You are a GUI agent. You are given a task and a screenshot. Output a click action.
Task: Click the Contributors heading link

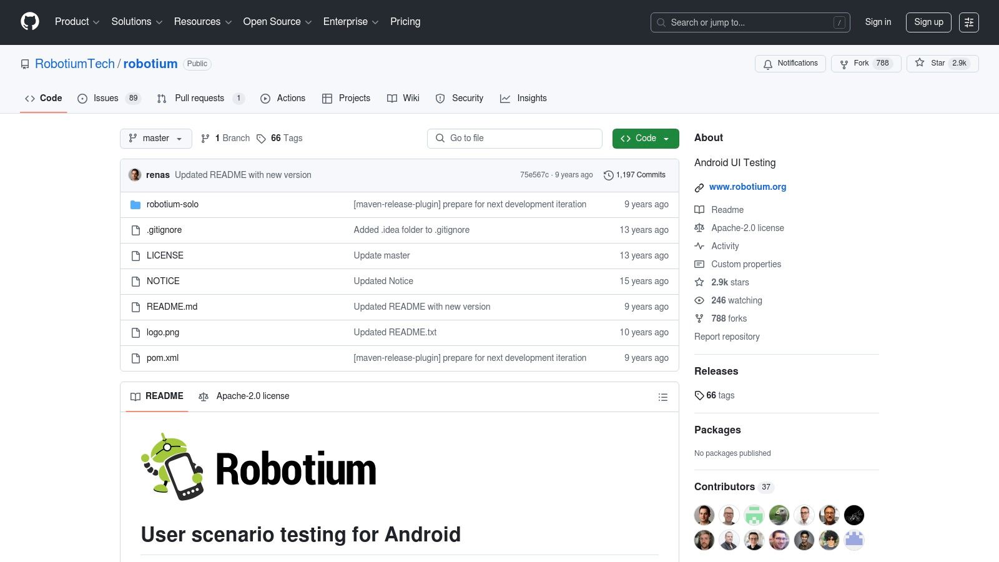pyautogui.click(x=734, y=487)
